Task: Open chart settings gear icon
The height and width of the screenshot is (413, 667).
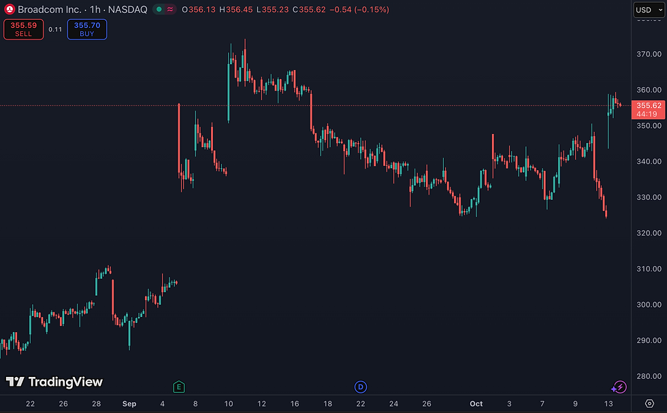Action: (x=649, y=403)
